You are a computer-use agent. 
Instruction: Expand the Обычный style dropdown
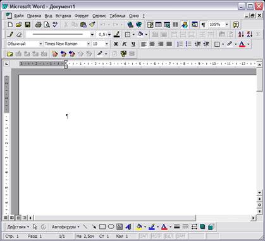(x=40, y=44)
